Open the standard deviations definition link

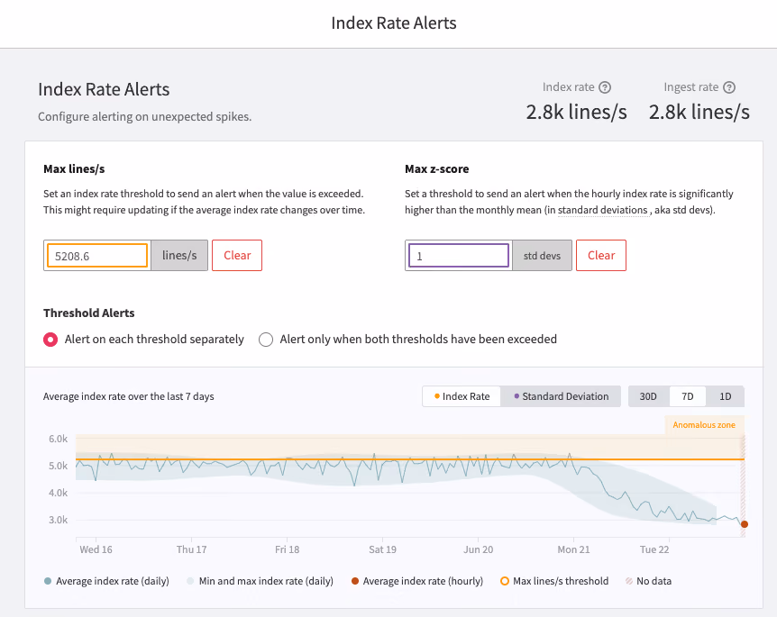tap(602, 210)
